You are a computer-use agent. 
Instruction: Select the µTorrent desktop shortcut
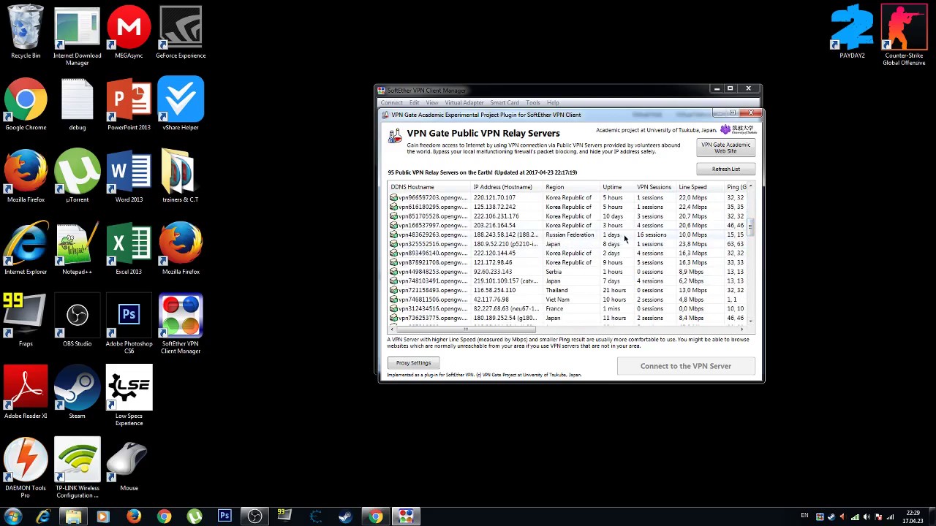click(77, 176)
